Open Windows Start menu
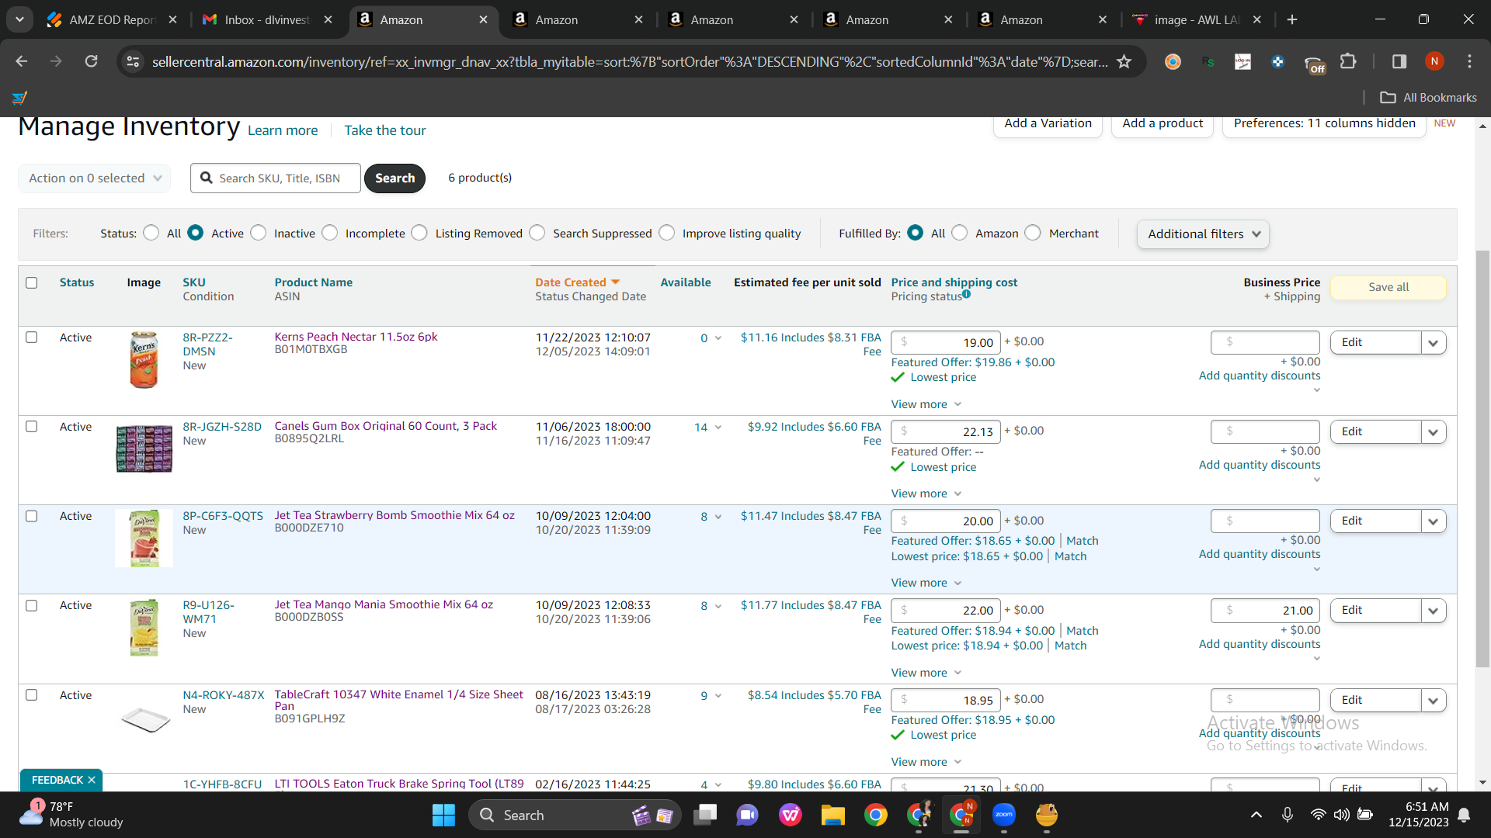1491x838 pixels. coord(443,815)
